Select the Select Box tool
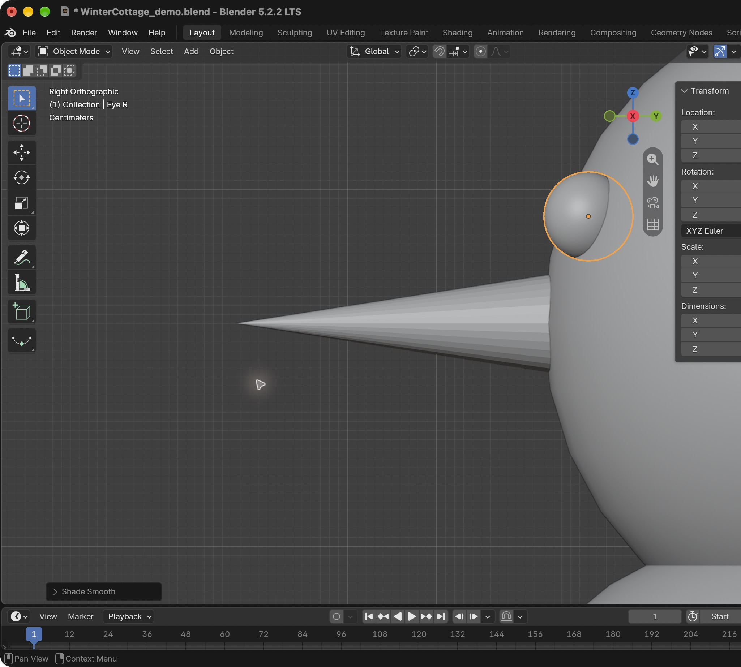741x667 pixels. (22, 98)
